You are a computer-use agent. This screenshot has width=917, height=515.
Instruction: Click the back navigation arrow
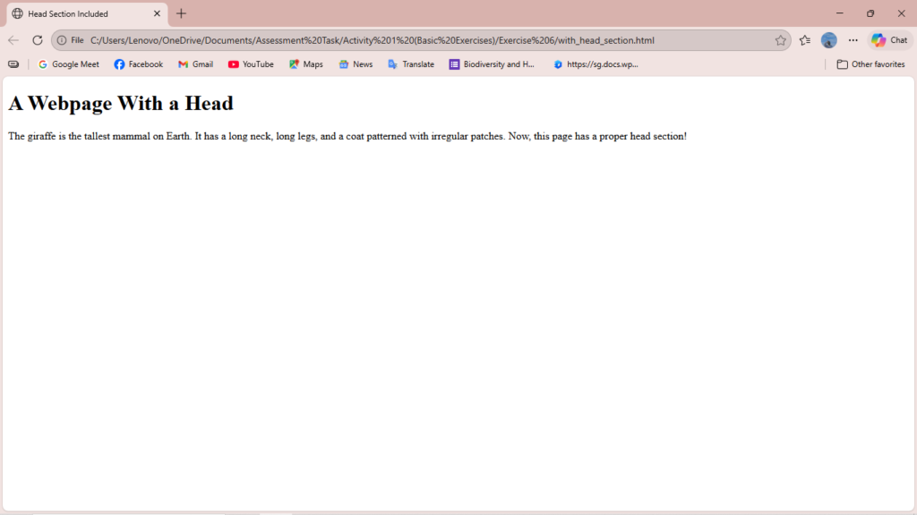click(x=13, y=40)
